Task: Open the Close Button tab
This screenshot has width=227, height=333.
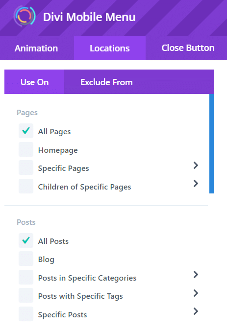Action: point(188,48)
